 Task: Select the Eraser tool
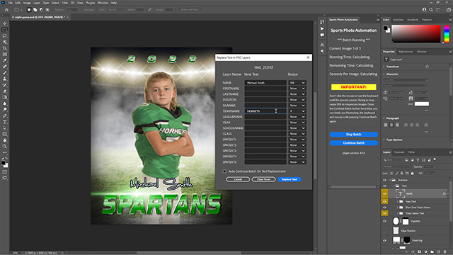(x=5, y=91)
